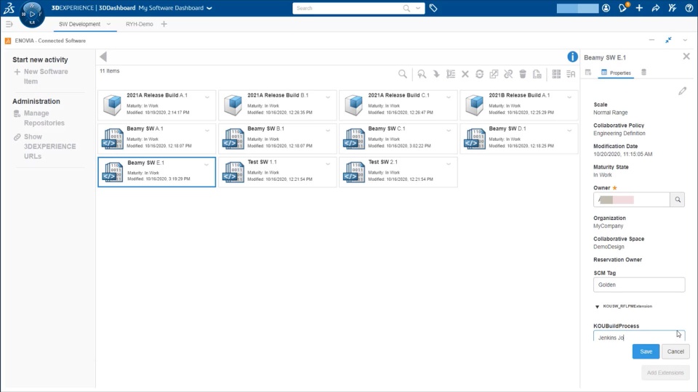Click in the top Search field

(350, 8)
